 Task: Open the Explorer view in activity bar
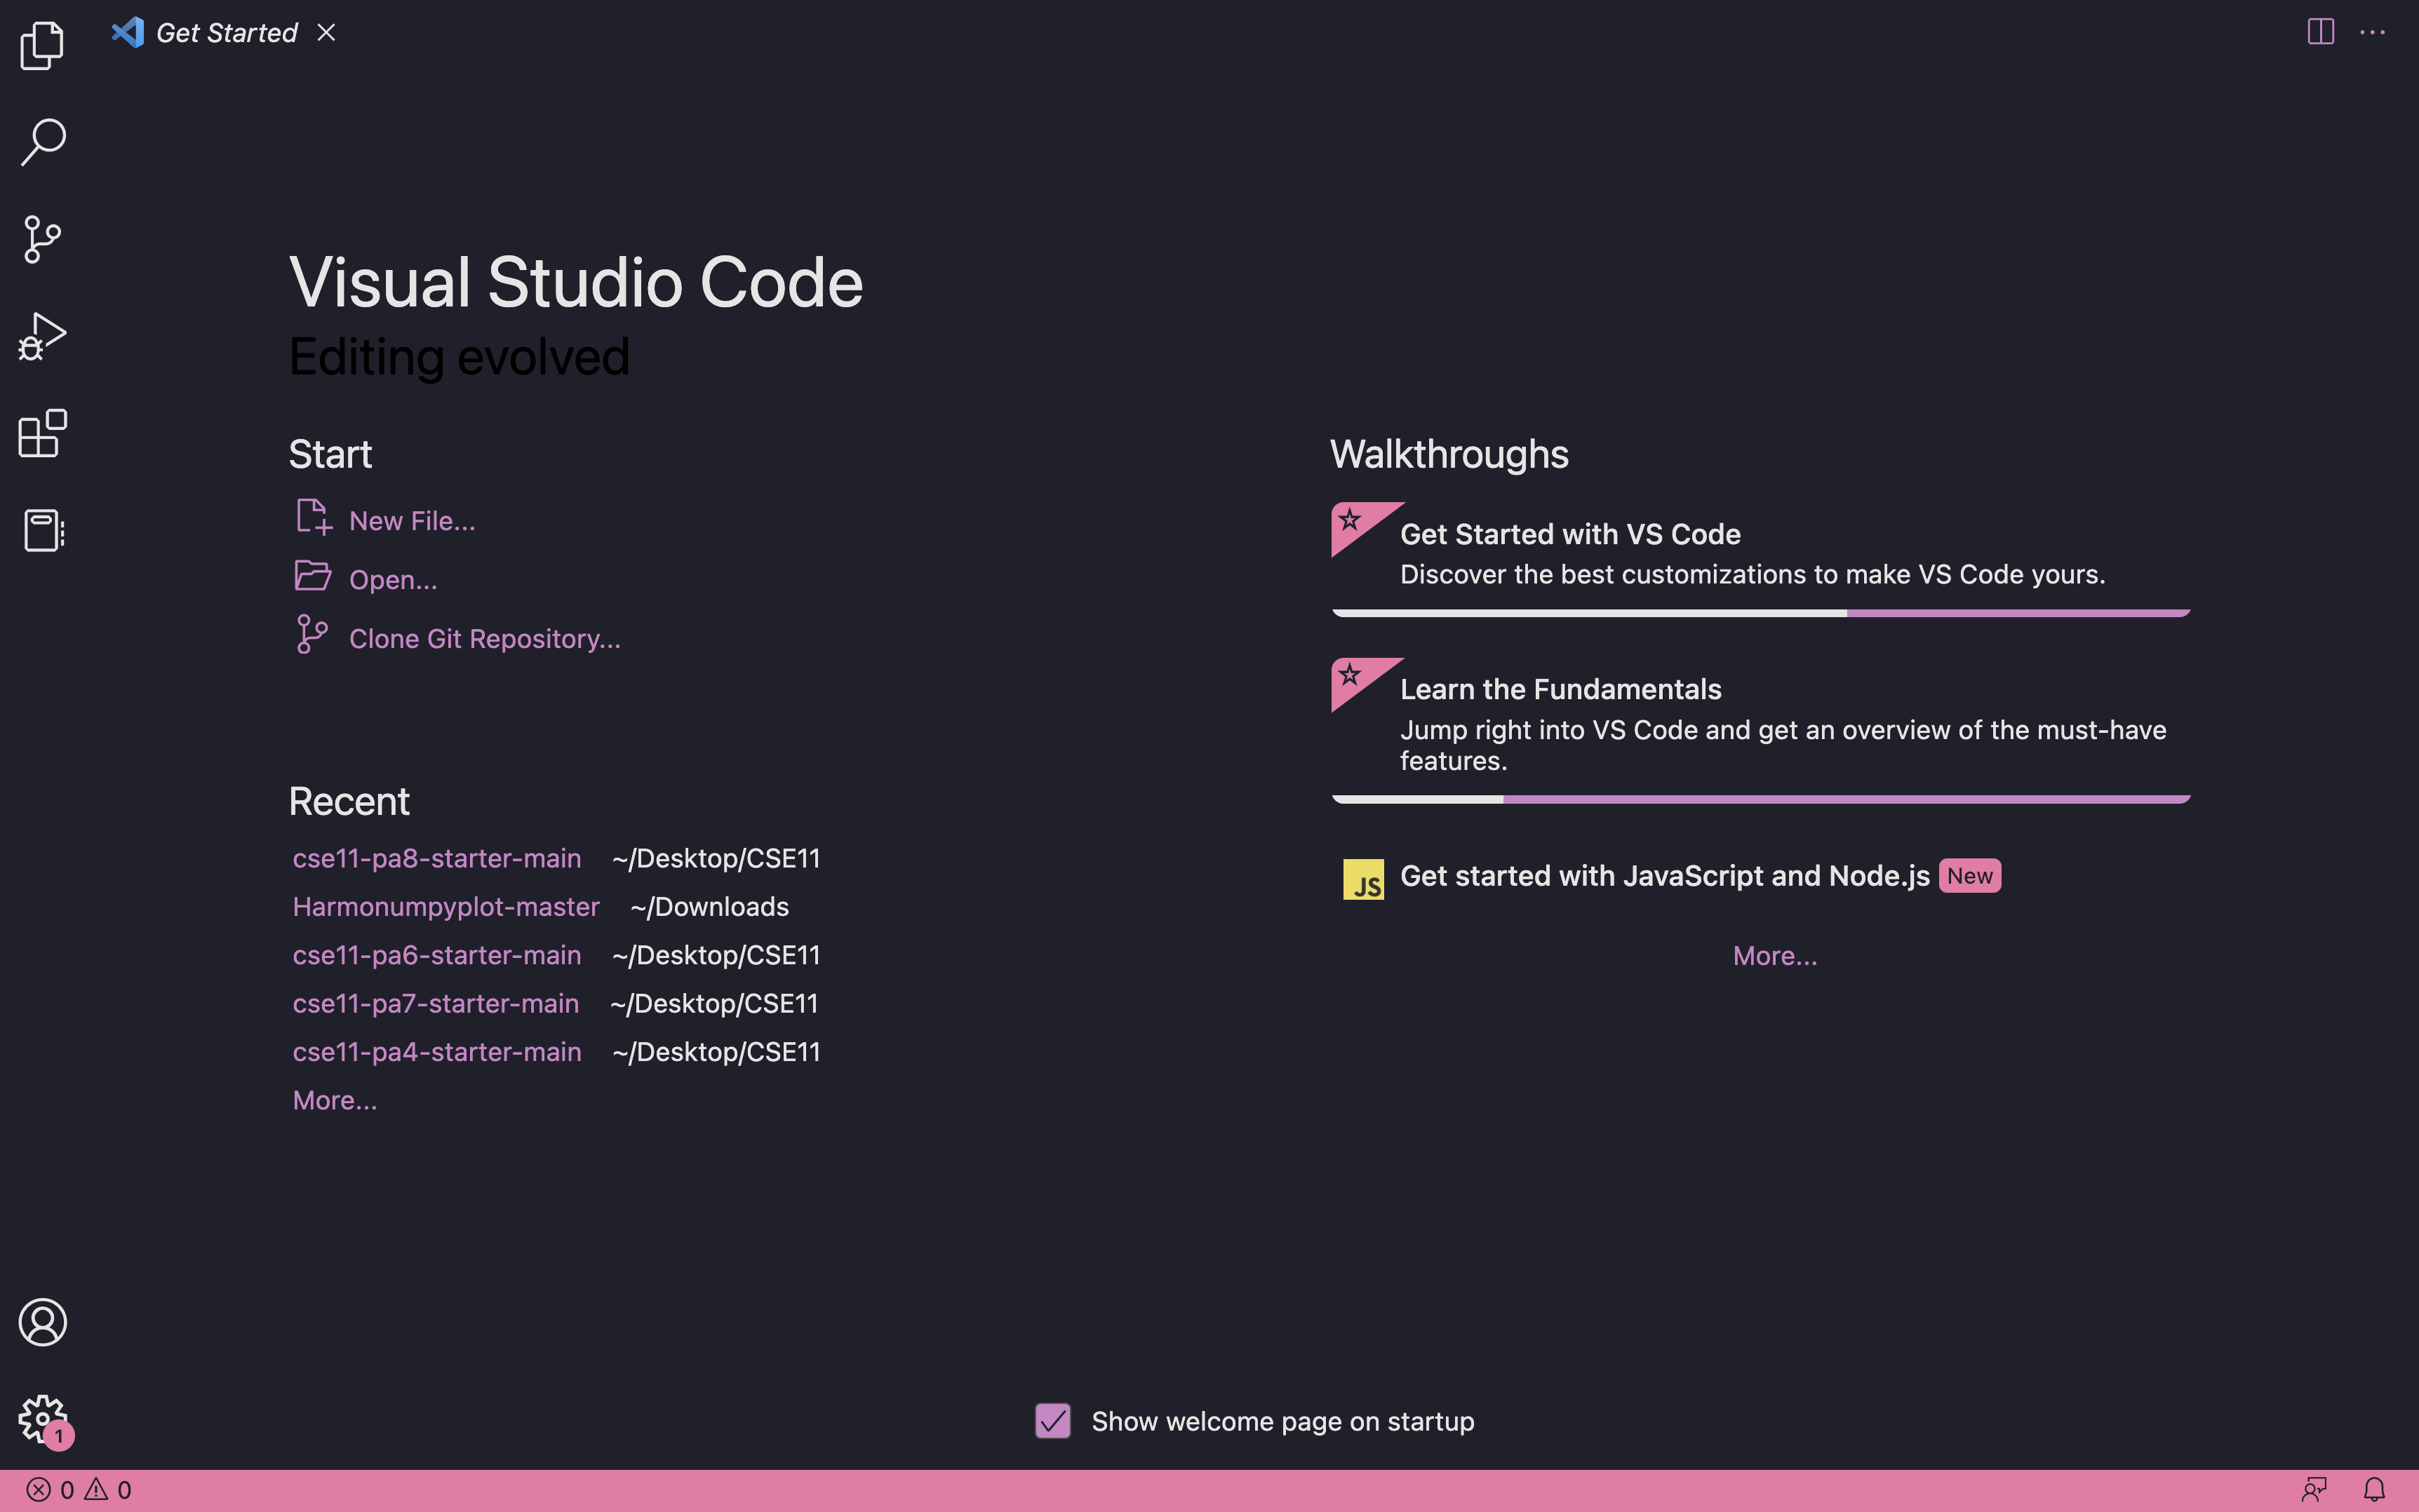pyautogui.click(x=42, y=45)
